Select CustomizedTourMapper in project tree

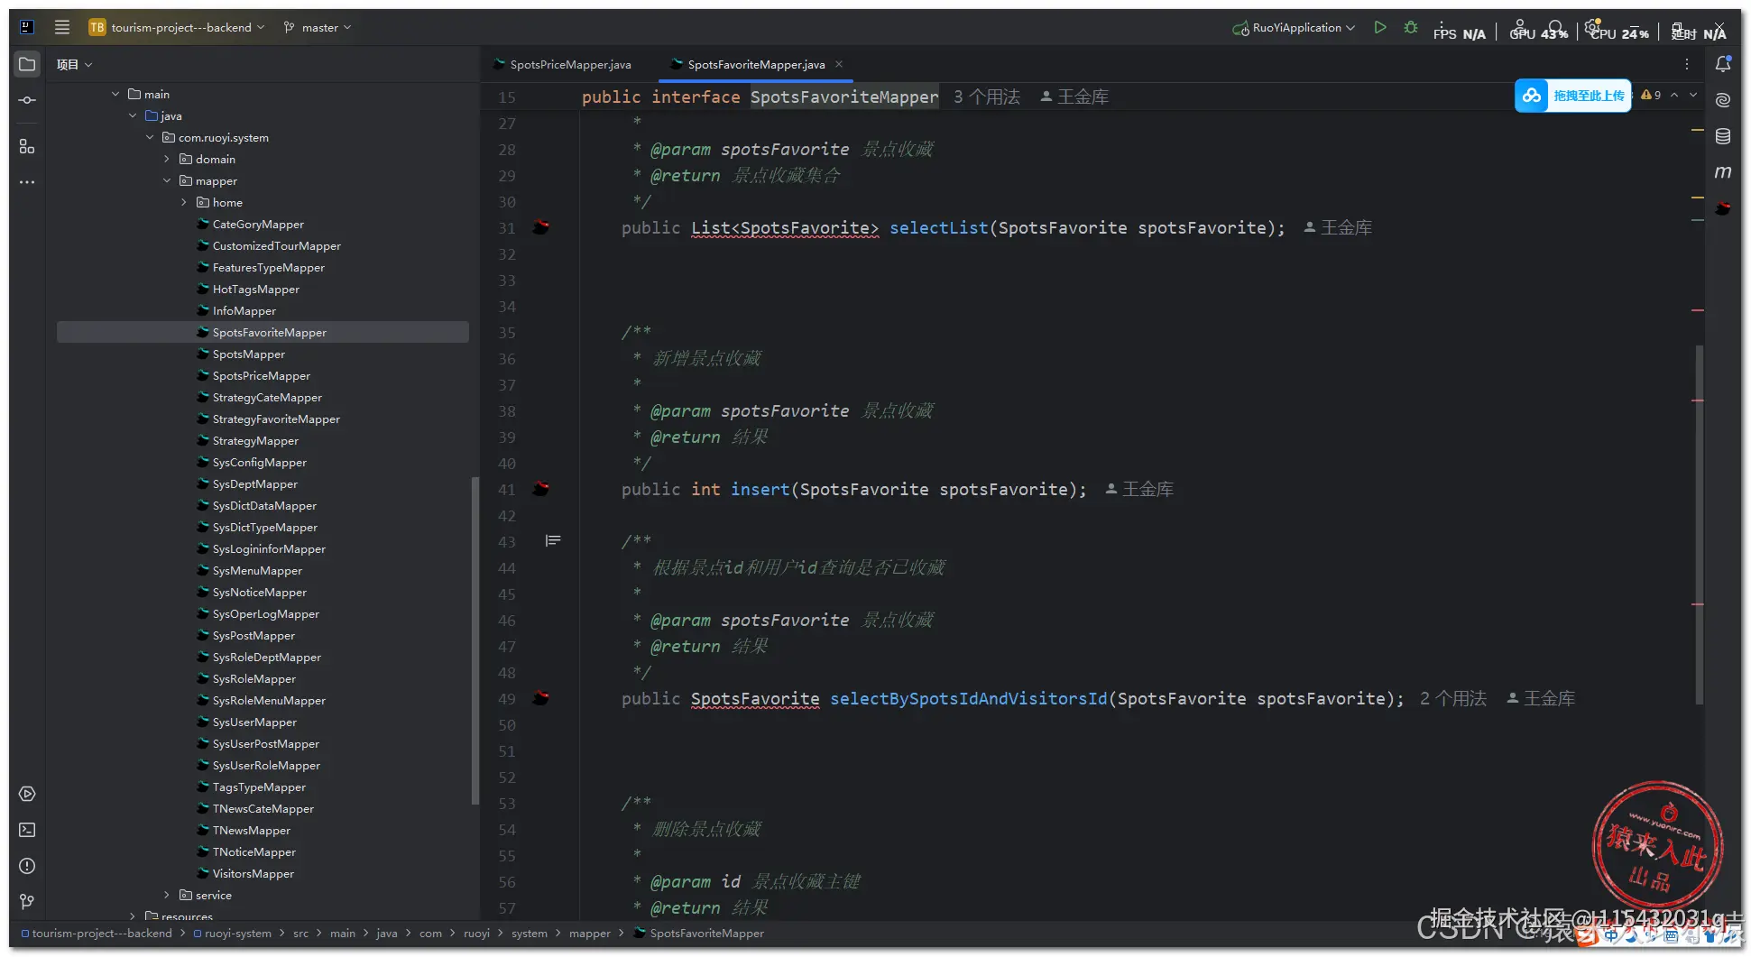(x=276, y=245)
